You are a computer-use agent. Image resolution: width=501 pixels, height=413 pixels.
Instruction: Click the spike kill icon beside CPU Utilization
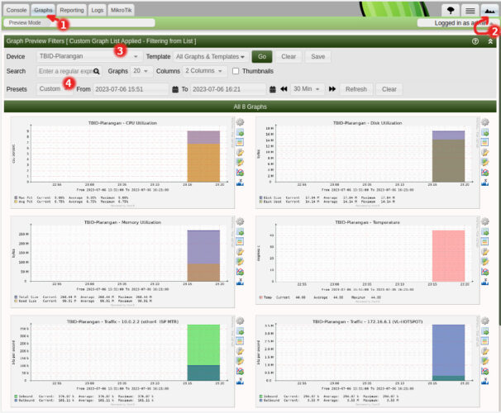coord(240,183)
